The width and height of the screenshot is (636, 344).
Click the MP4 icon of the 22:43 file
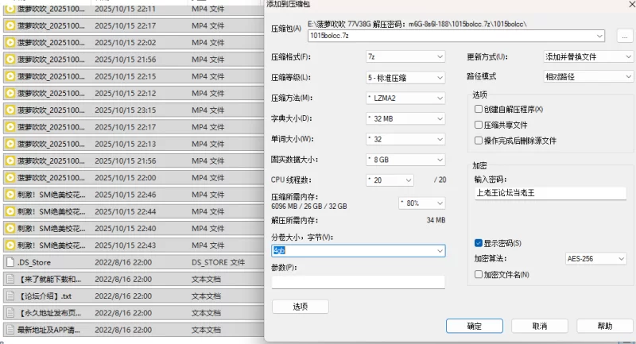pyautogui.click(x=10, y=245)
